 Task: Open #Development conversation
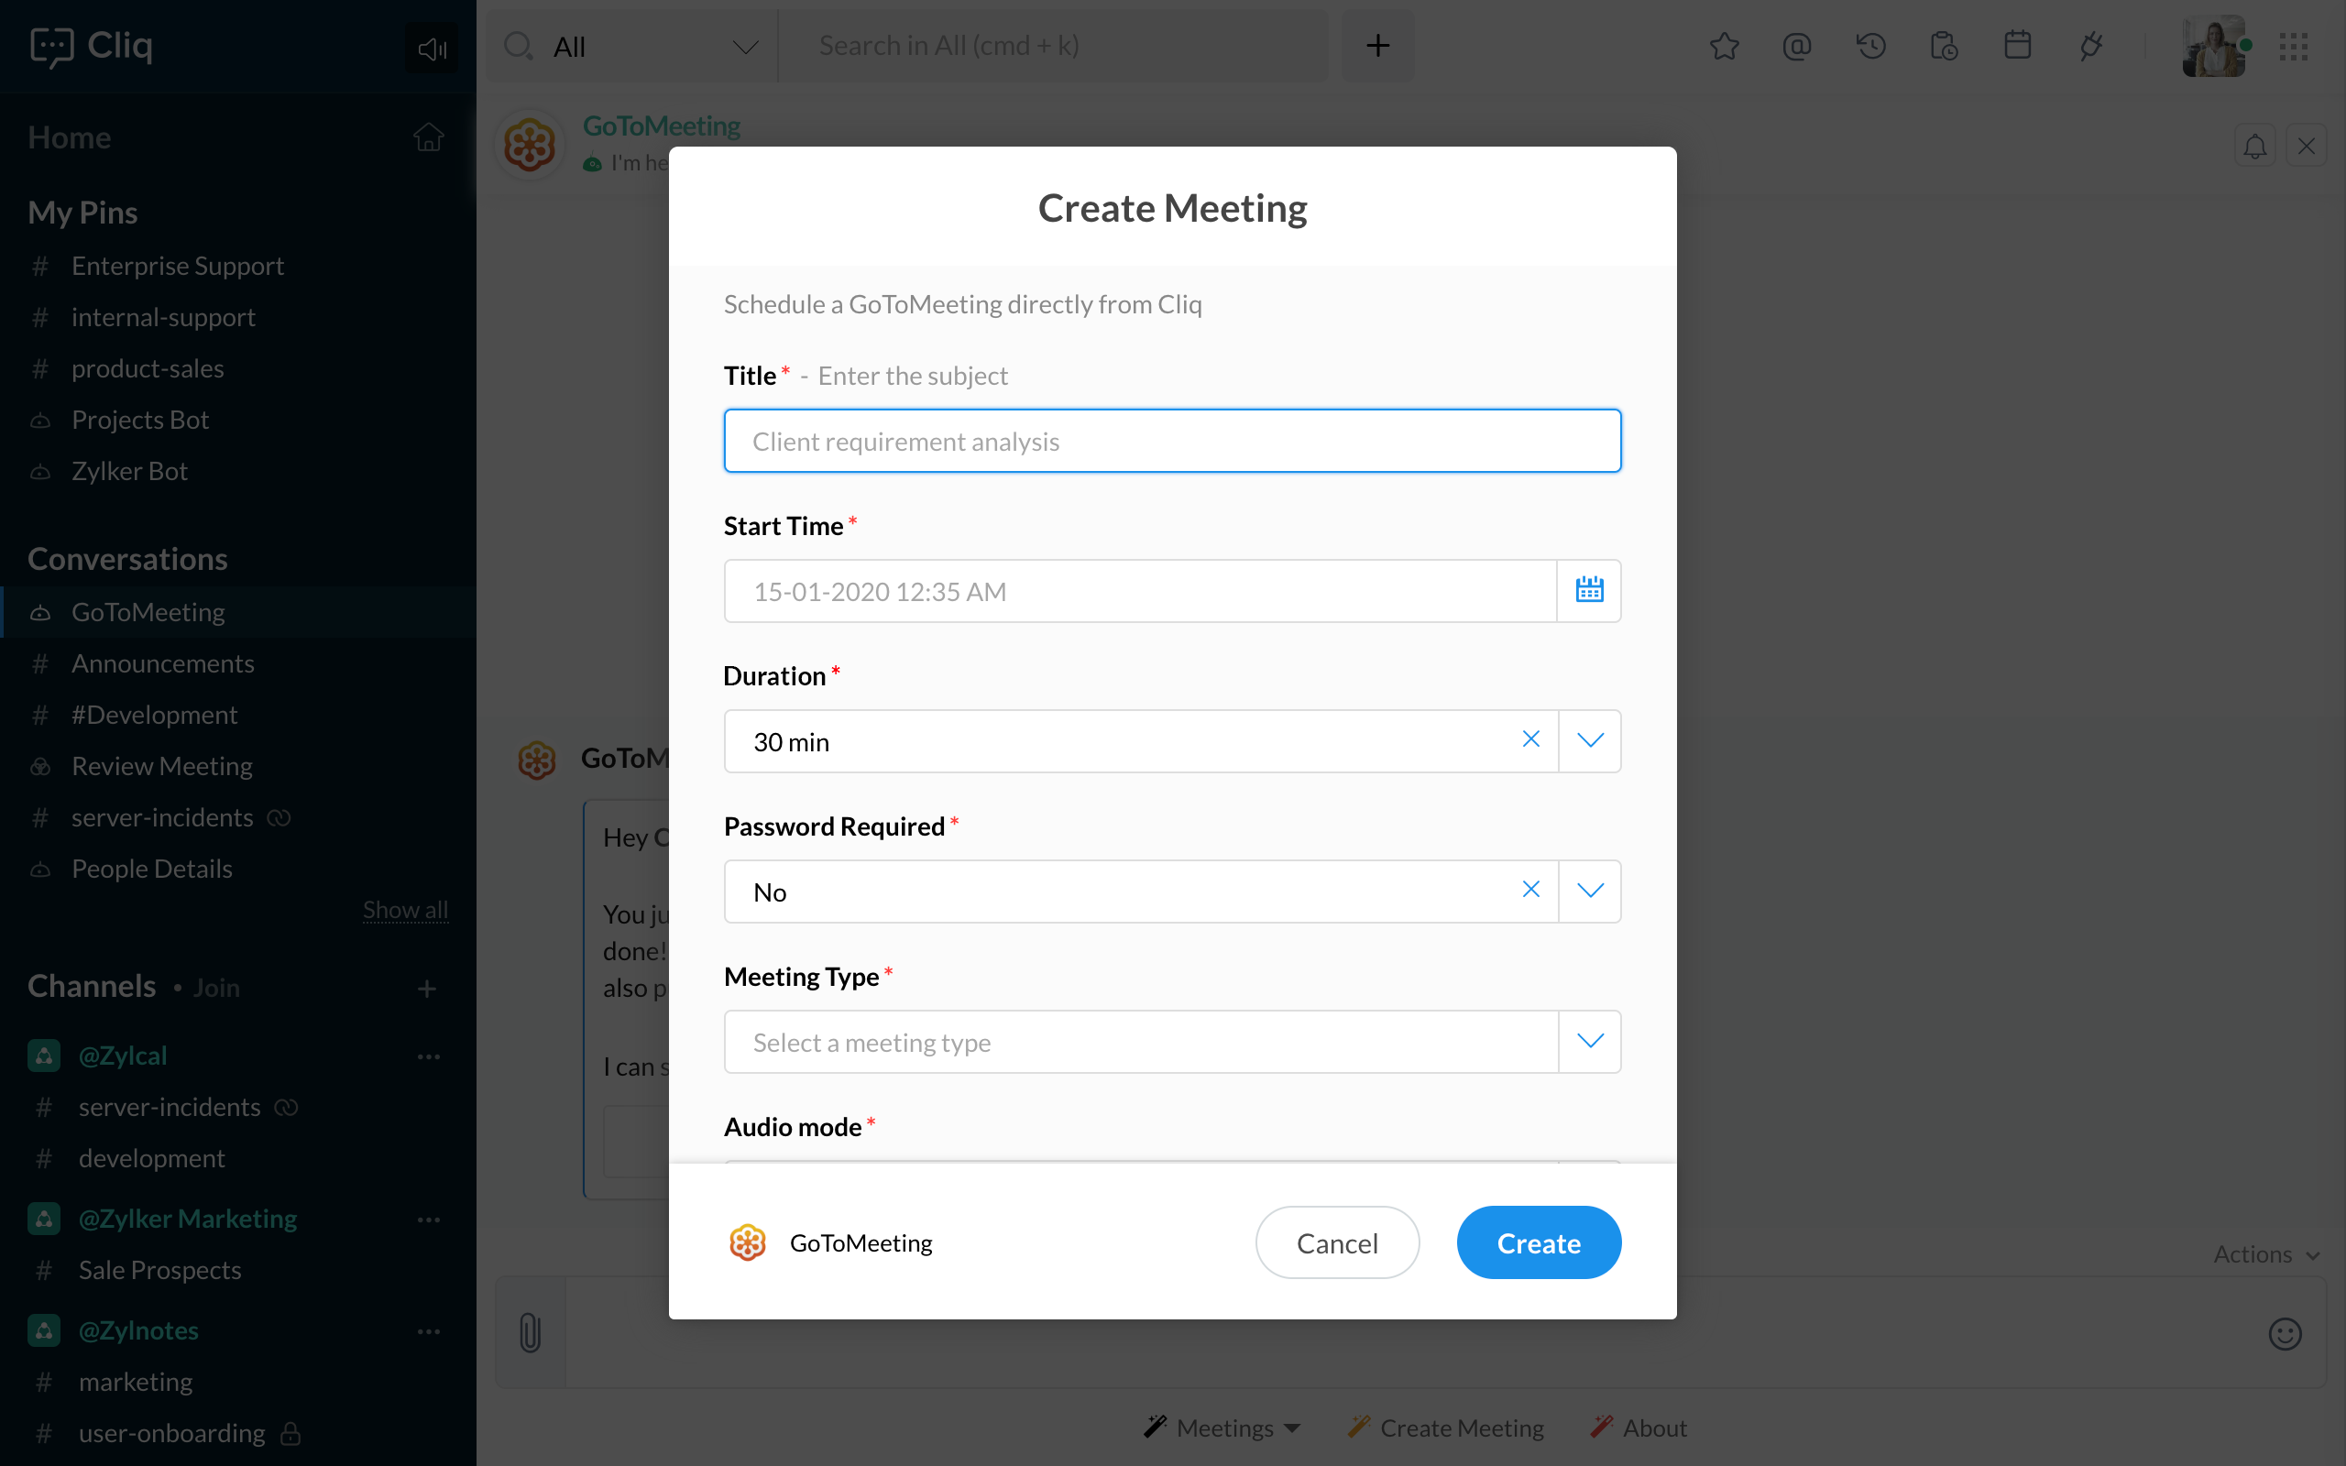[154, 716]
